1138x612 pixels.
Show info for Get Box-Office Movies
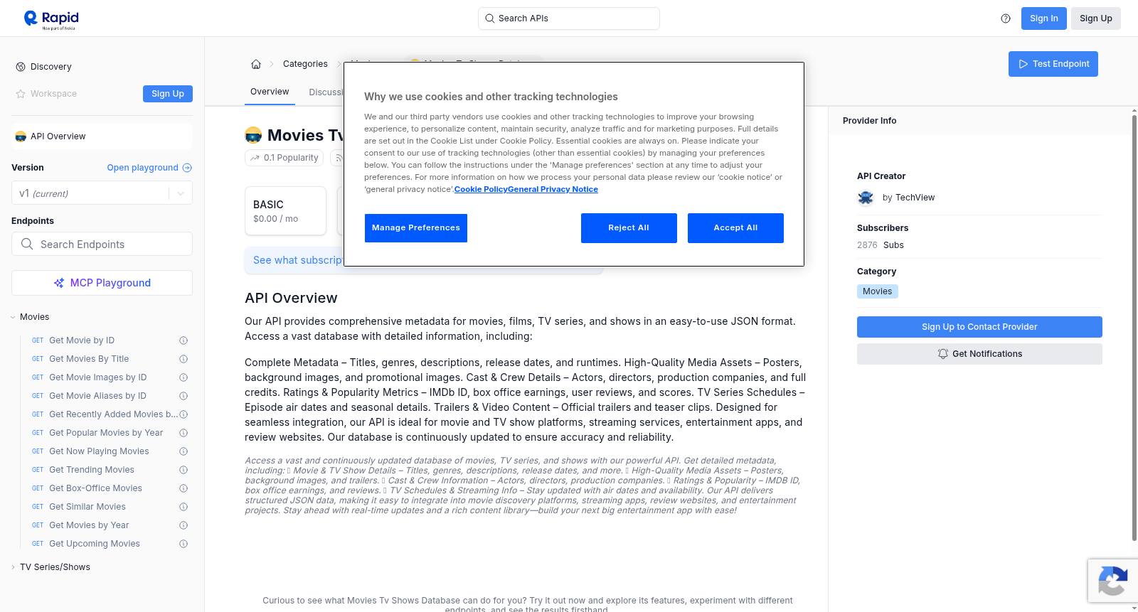pos(184,488)
